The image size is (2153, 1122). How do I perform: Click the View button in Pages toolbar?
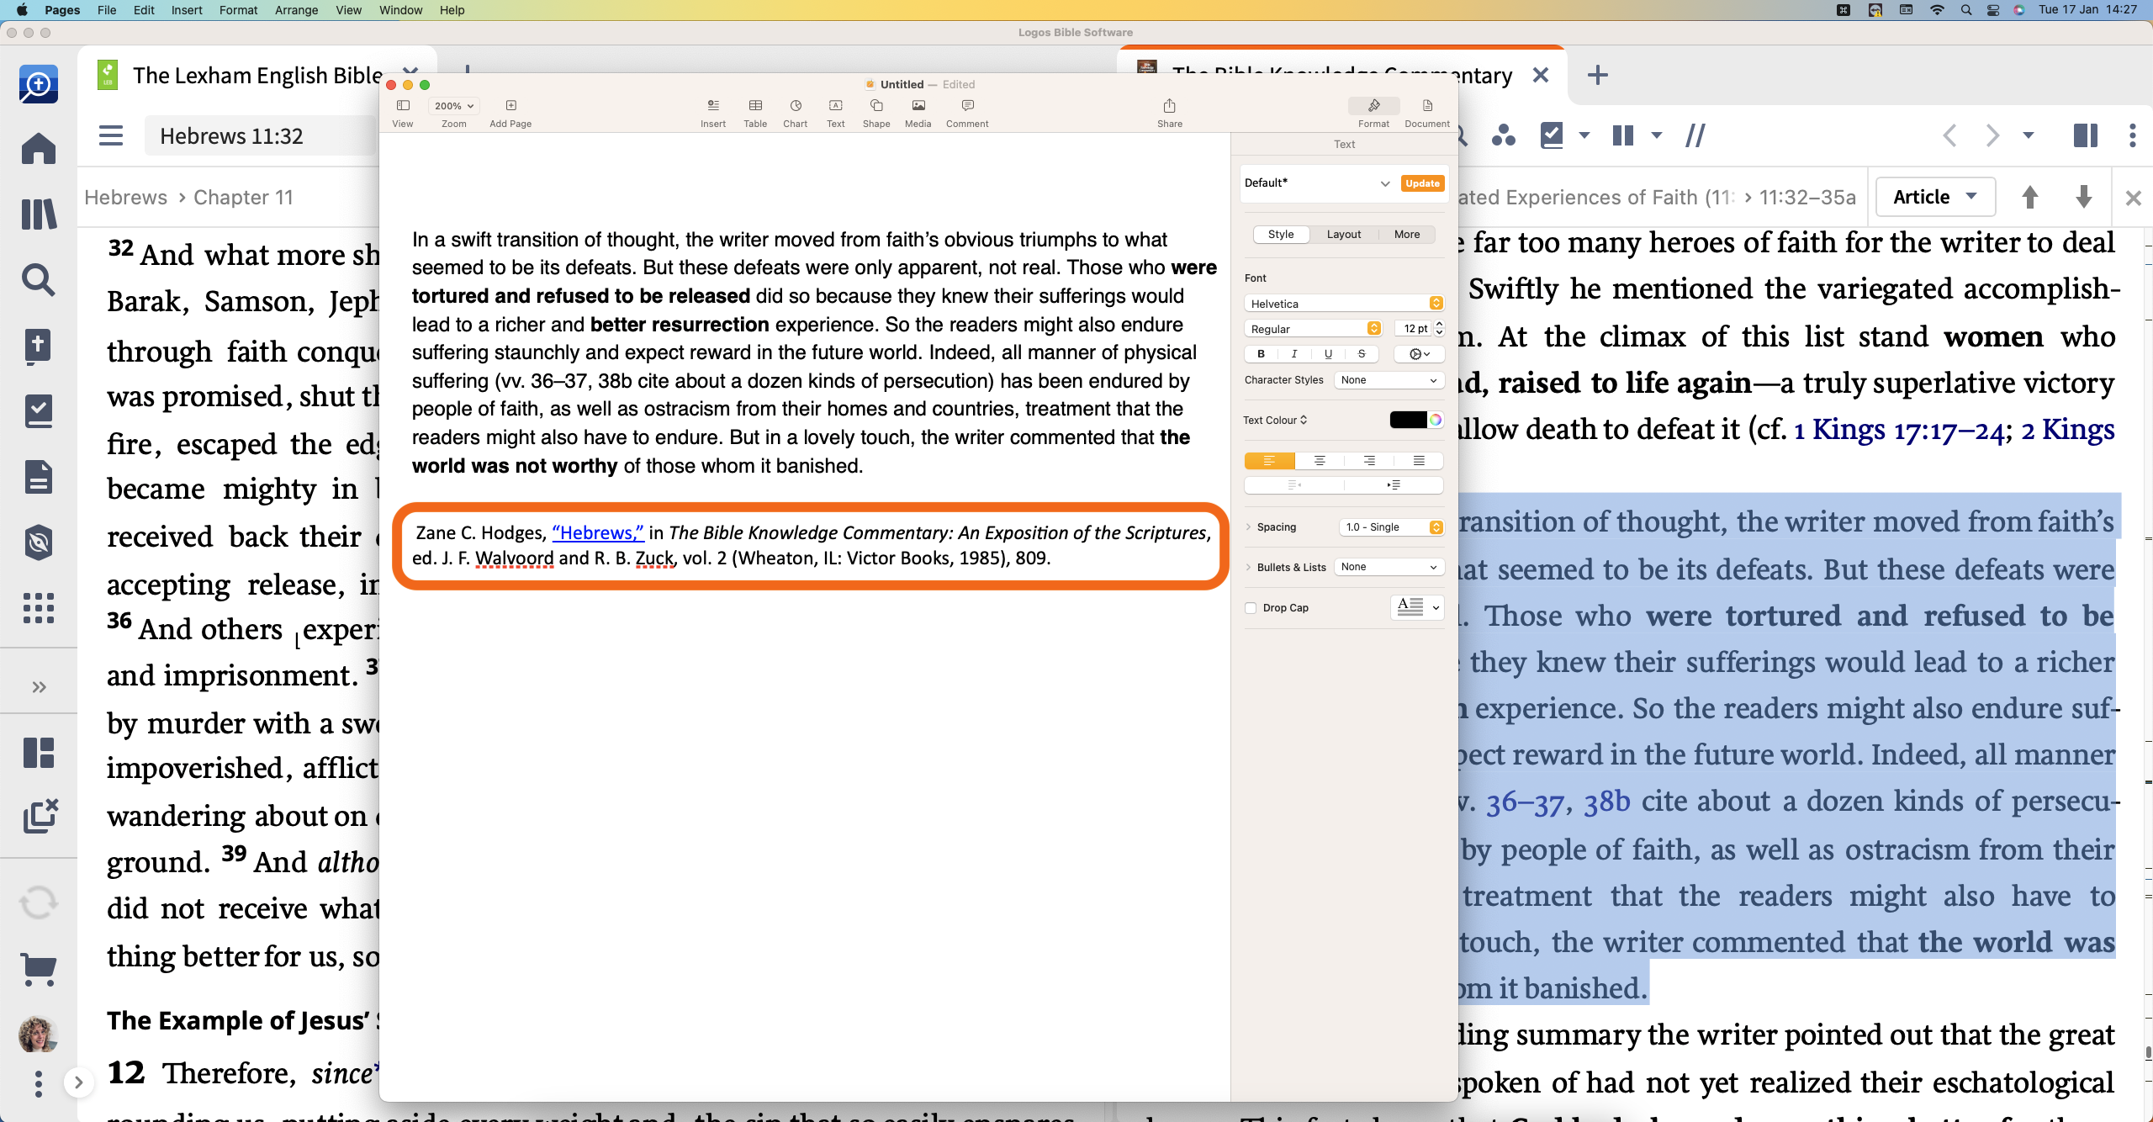403,113
